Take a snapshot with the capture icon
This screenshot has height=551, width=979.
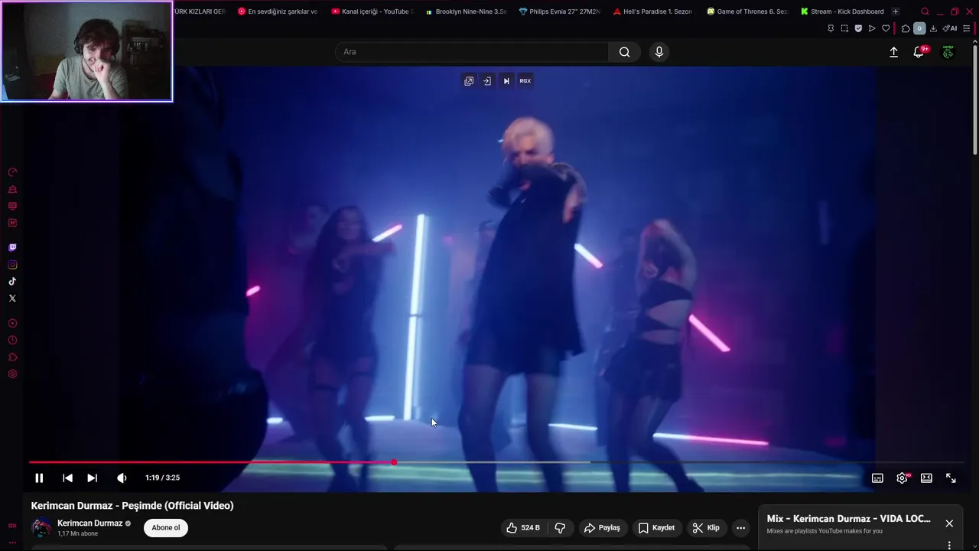pos(844,28)
